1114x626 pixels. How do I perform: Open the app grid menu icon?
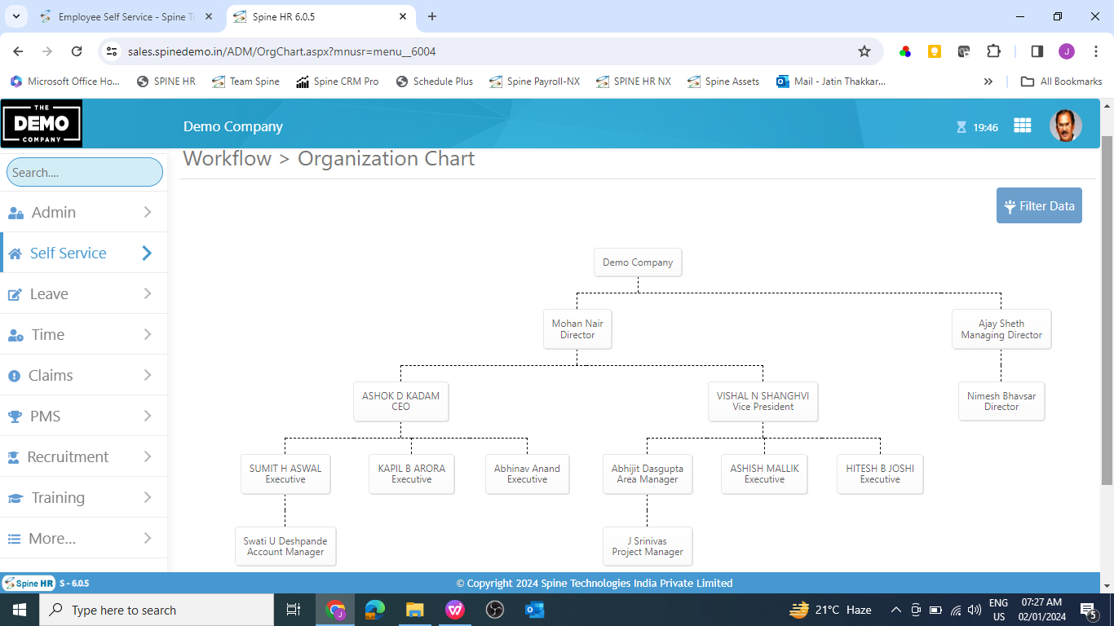[x=1022, y=126]
